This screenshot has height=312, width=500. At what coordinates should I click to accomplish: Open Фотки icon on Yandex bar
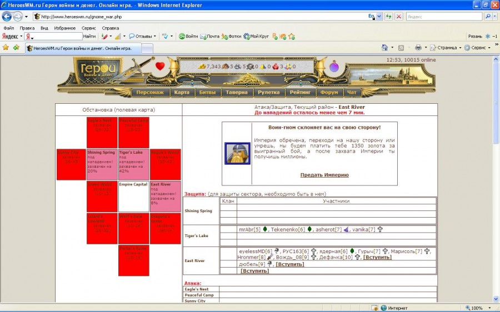pos(224,36)
